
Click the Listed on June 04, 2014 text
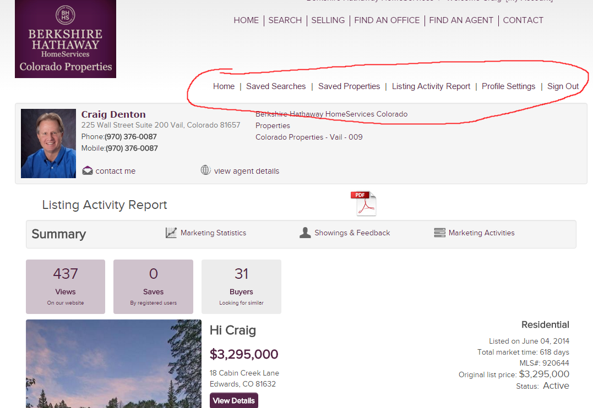point(529,341)
